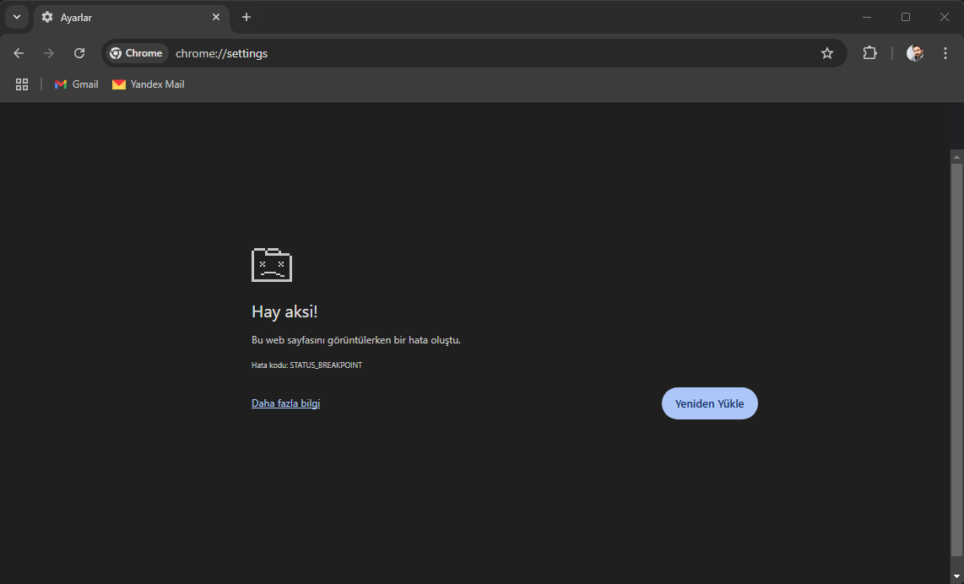Follow the Daha fazla bilgi link
This screenshot has height=584, width=964.
coord(285,403)
